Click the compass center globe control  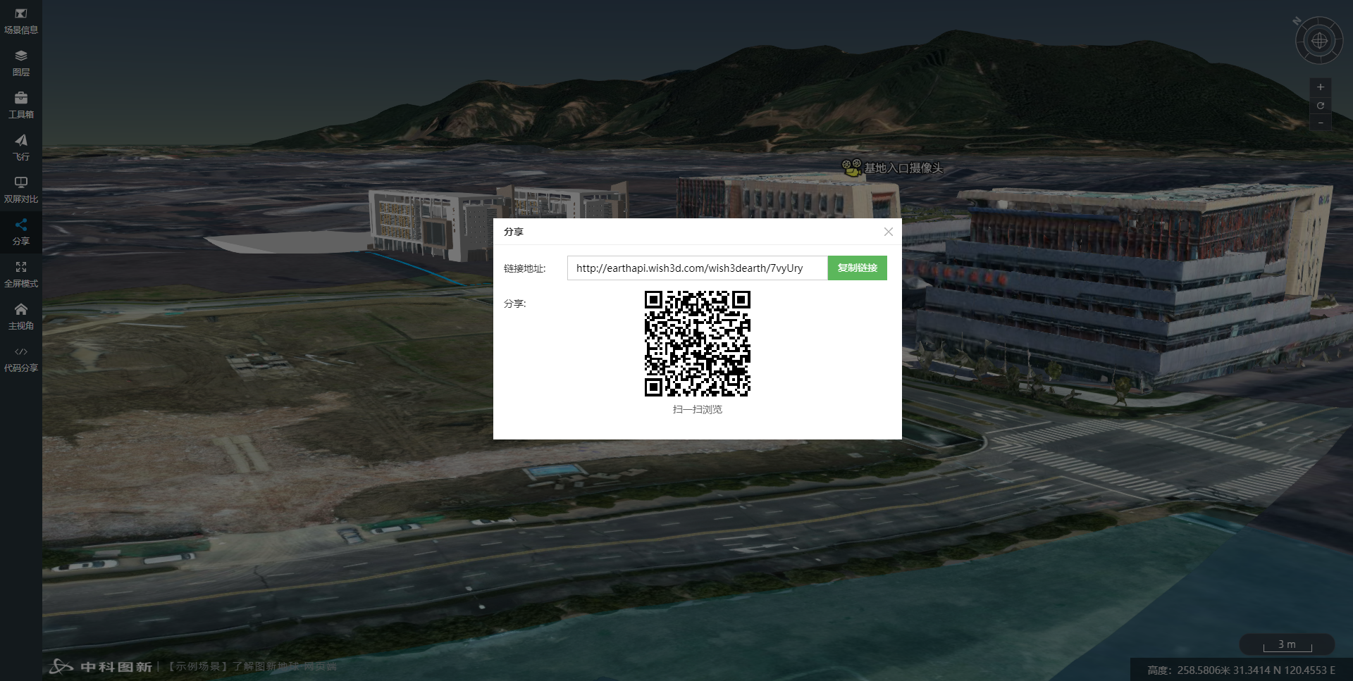(x=1319, y=41)
